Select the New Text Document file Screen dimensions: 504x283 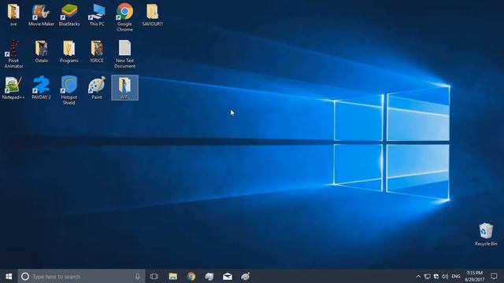(124, 54)
